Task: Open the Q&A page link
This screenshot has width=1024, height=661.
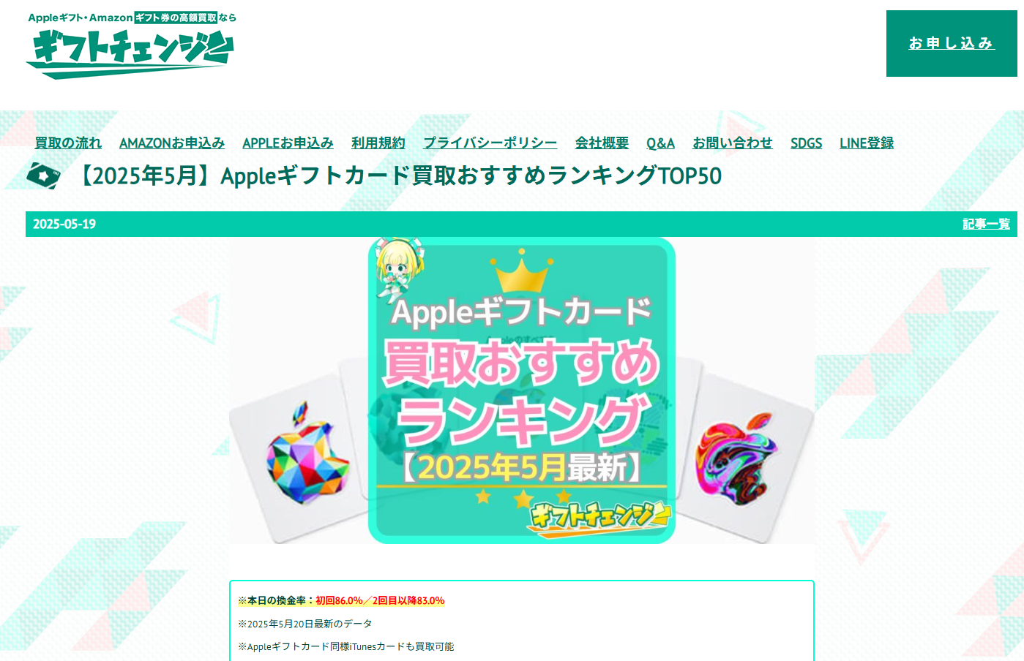Action: (660, 143)
